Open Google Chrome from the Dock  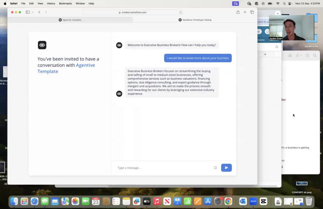[228, 201]
